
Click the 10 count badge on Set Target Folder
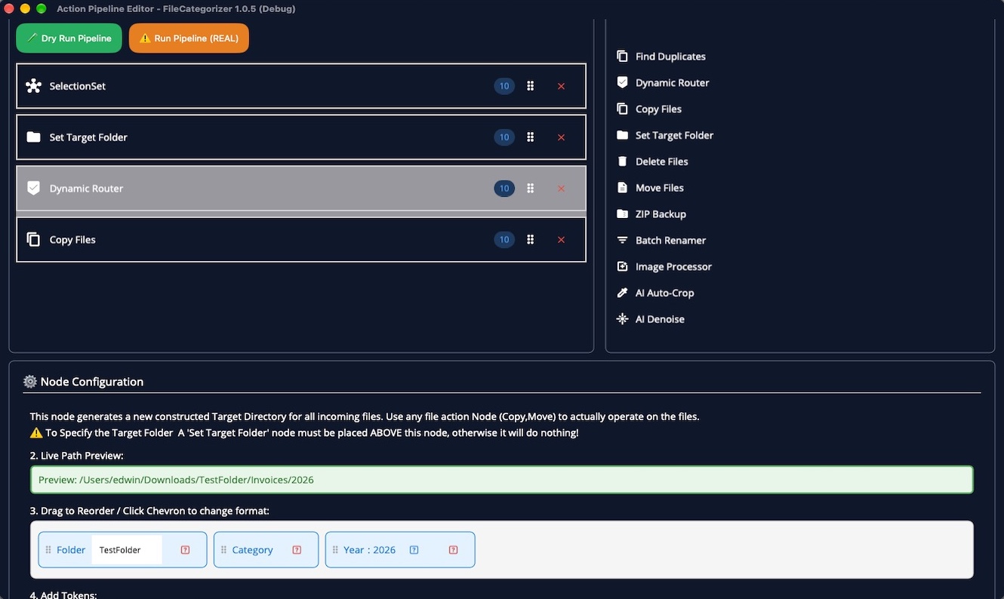[504, 137]
